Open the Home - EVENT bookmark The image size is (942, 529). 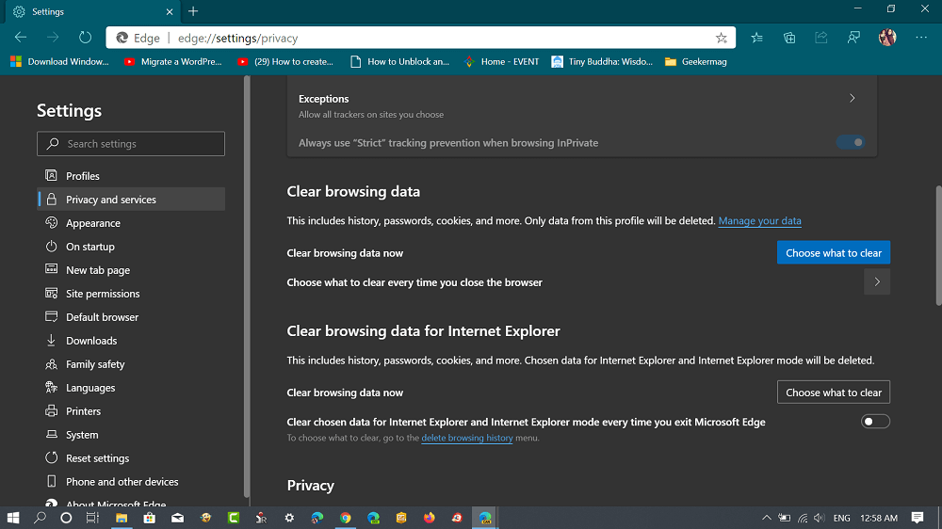click(x=502, y=61)
